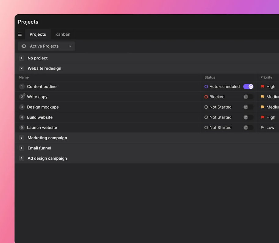Click the number 4 badge beside Build website
Screen dimensions: 279x243
click(22, 117)
